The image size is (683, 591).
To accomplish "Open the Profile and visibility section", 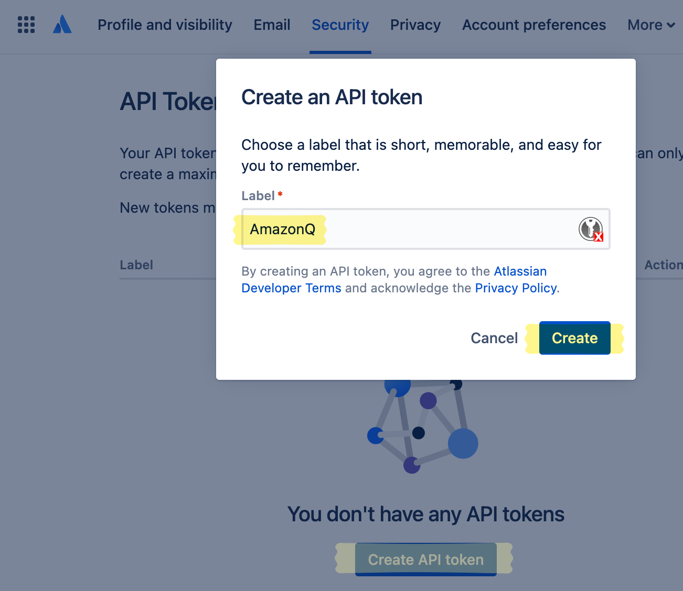I will pos(165,25).
